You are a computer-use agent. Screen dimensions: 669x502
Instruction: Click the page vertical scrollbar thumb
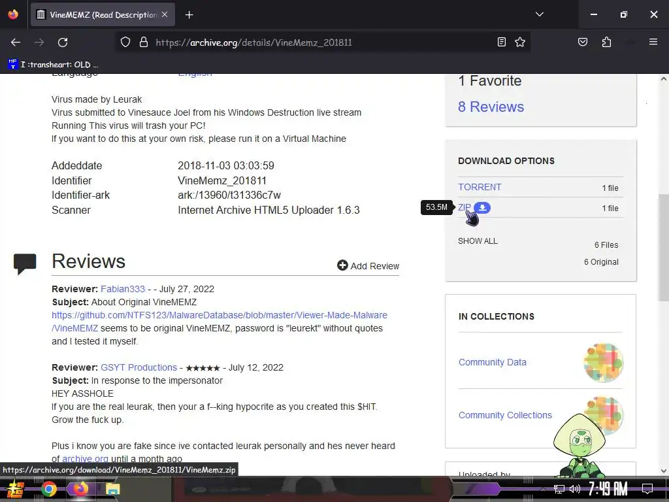coord(663,246)
